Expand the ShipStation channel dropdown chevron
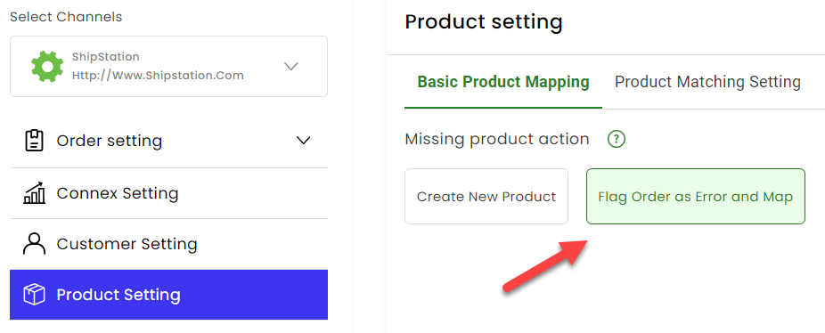825x333 pixels. [x=291, y=66]
